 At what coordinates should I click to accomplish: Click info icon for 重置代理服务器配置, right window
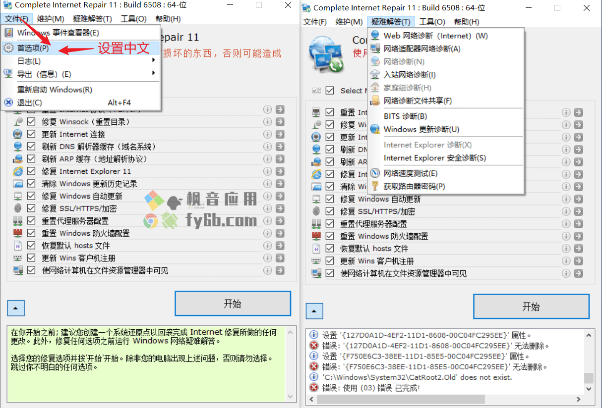click(x=566, y=224)
